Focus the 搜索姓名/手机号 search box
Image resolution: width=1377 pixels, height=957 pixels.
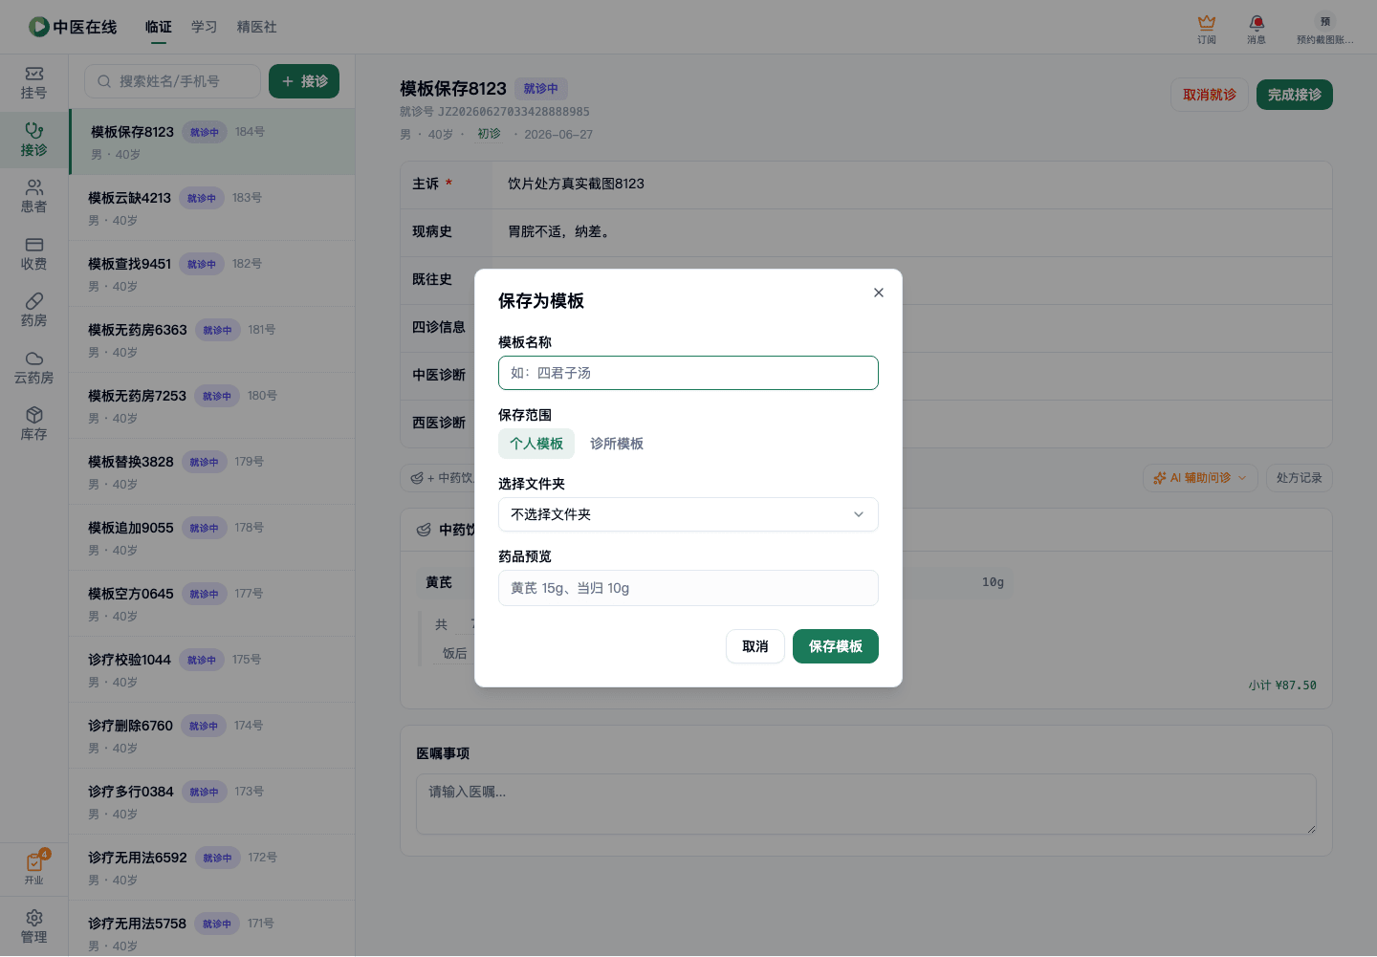[x=172, y=81]
